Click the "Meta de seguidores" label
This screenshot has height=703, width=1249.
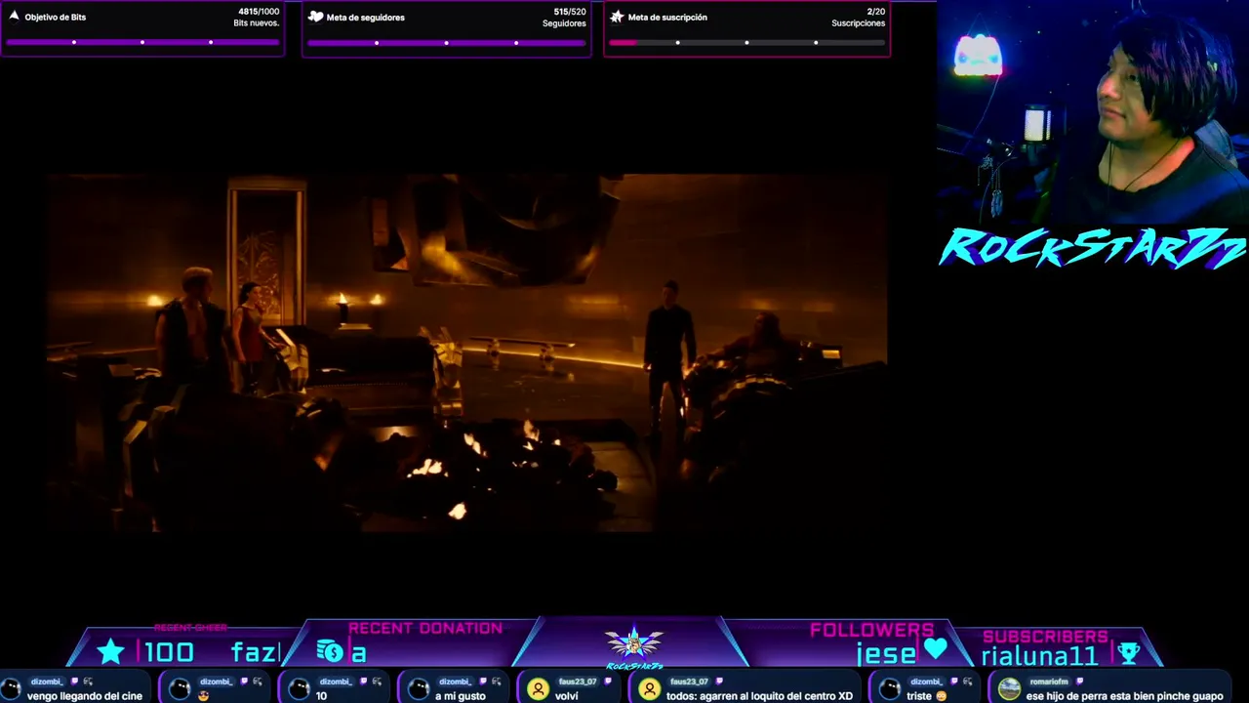tap(365, 18)
